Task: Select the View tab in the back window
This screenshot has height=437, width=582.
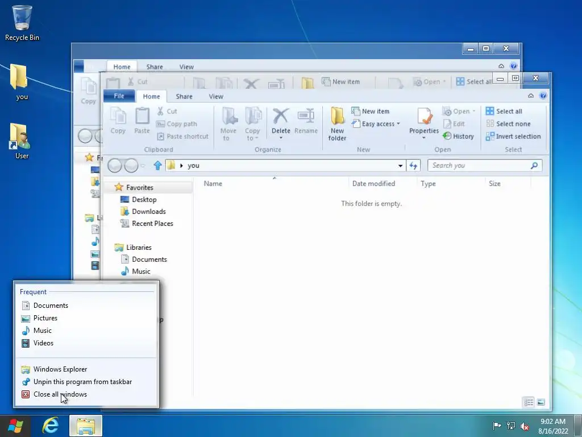Action: tap(186, 67)
